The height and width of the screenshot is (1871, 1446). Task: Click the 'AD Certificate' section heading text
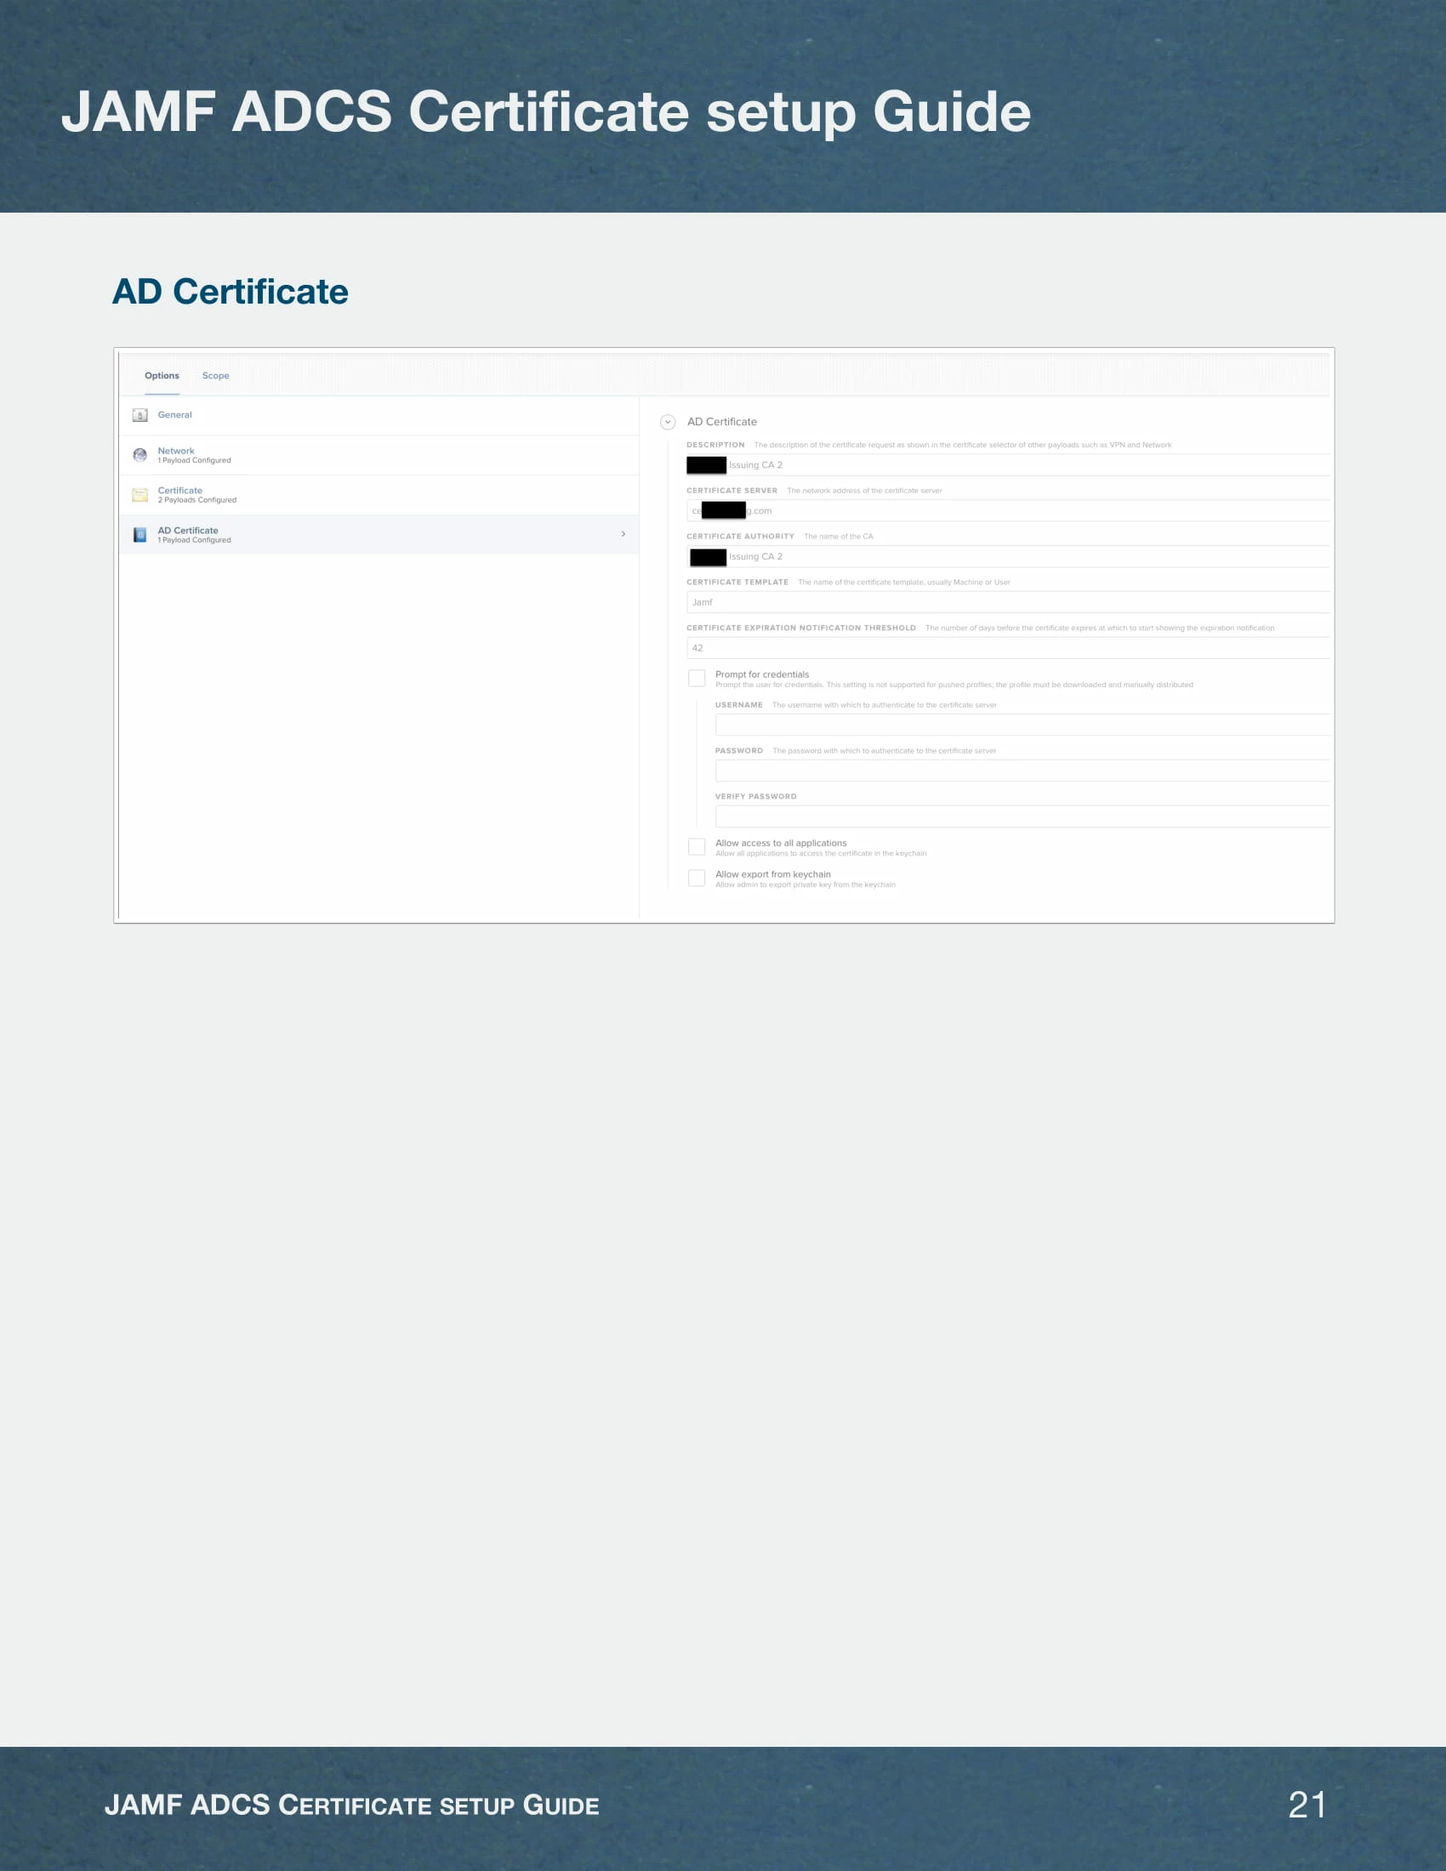click(x=722, y=423)
